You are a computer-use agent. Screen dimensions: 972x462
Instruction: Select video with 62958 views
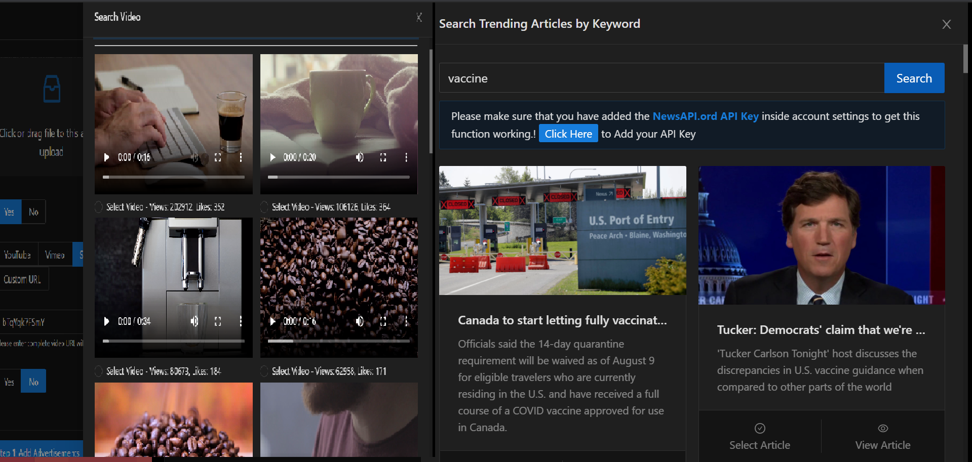tap(264, 371)
